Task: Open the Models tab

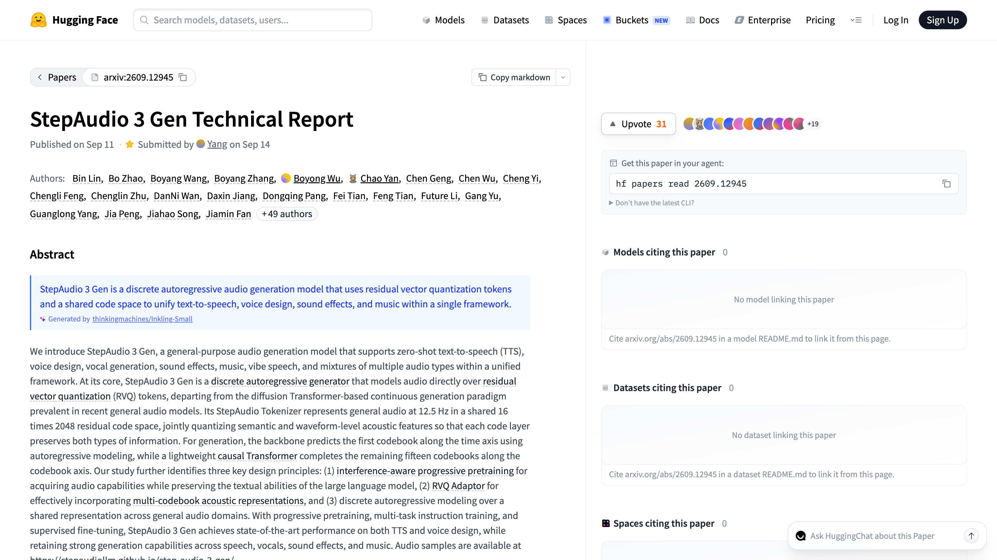Action: (x=444, y=20)
